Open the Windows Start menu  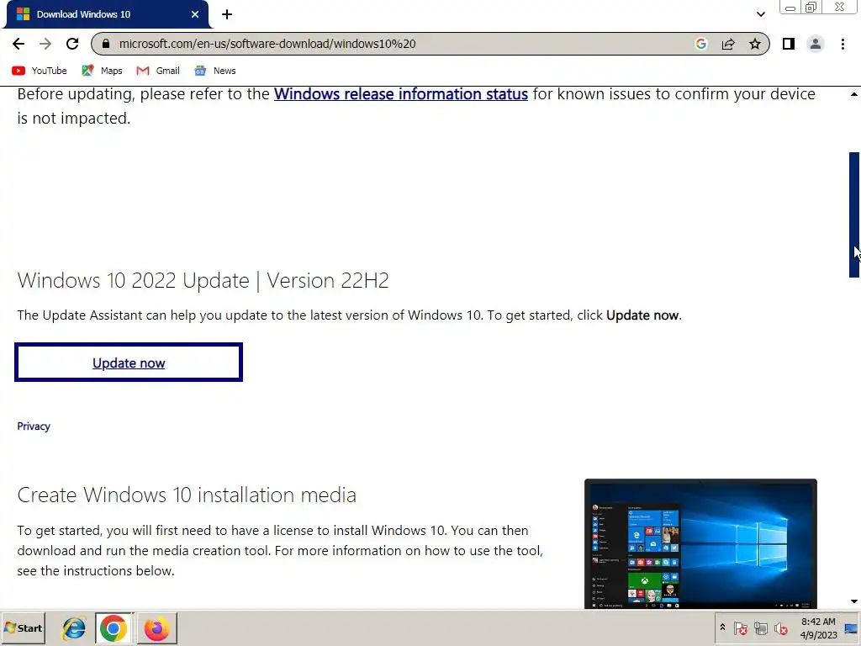(x=23, y=628)
